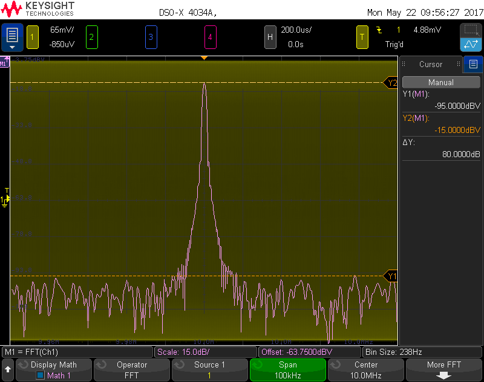Click the Offset: -63.7500dBV field

(x=310, y=352)
